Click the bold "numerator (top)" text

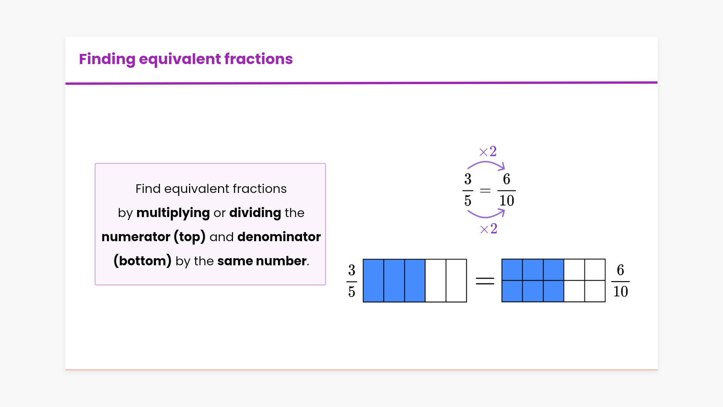tap(153, 237)
